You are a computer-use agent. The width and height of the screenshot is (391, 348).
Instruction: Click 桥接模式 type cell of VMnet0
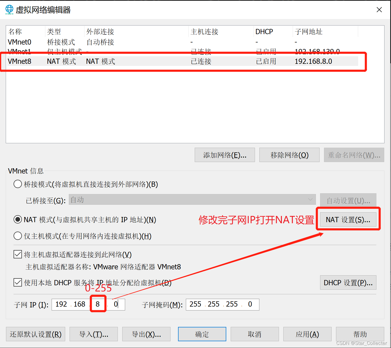[61, 42]
